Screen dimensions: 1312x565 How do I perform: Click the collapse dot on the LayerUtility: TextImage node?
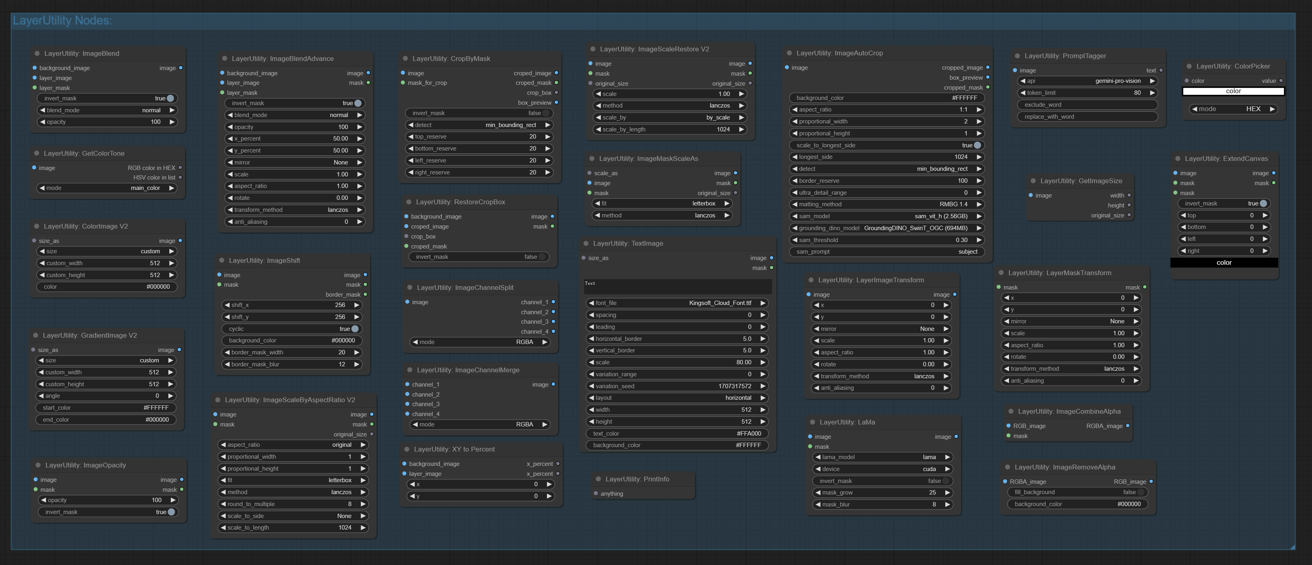[x=586, y=244]
